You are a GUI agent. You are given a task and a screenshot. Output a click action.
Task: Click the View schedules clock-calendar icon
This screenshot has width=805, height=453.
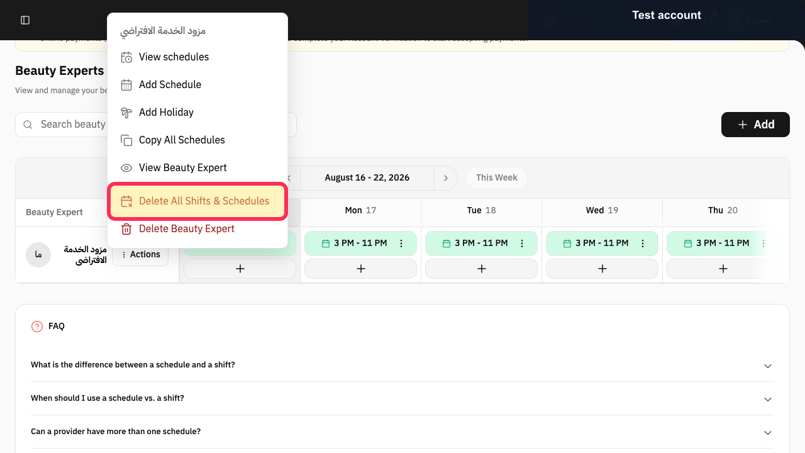click(126, 57)
